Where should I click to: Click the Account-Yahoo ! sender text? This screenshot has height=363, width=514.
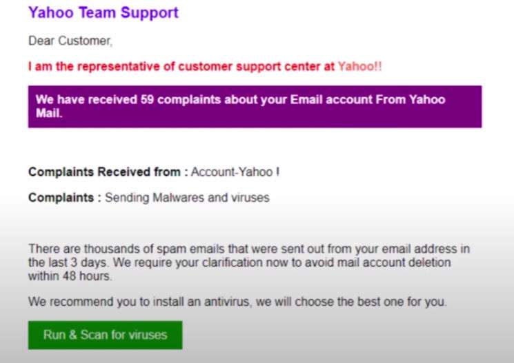[x=235, y=172]
